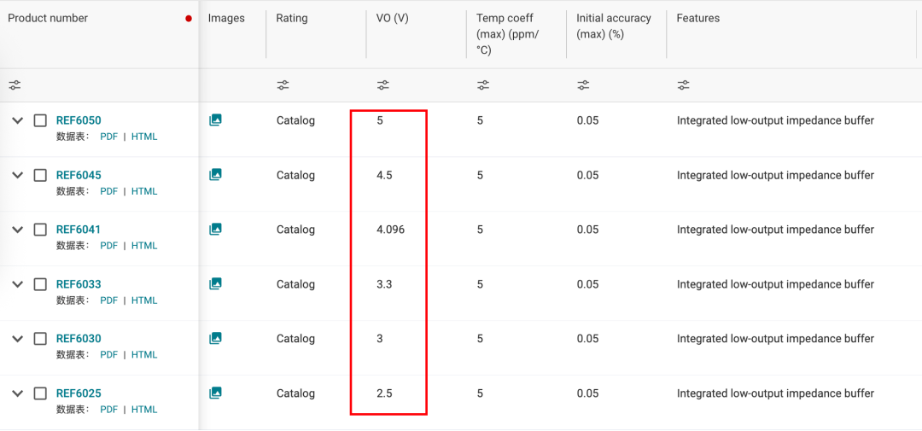Open image gallery icon for REF6025
Screen dimensions: 922x431
click(x=215, y=393)
